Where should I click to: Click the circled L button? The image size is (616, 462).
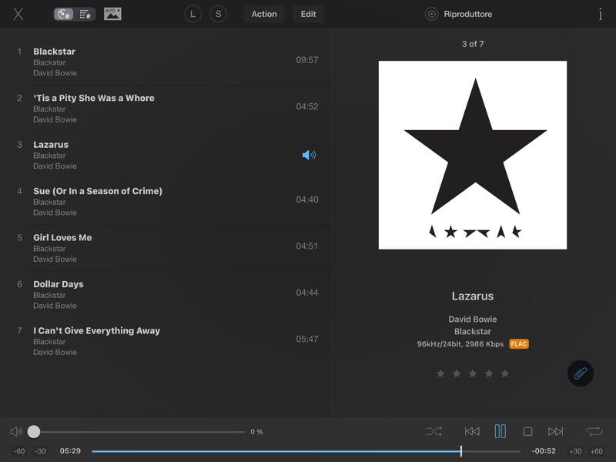click(192, 14)
